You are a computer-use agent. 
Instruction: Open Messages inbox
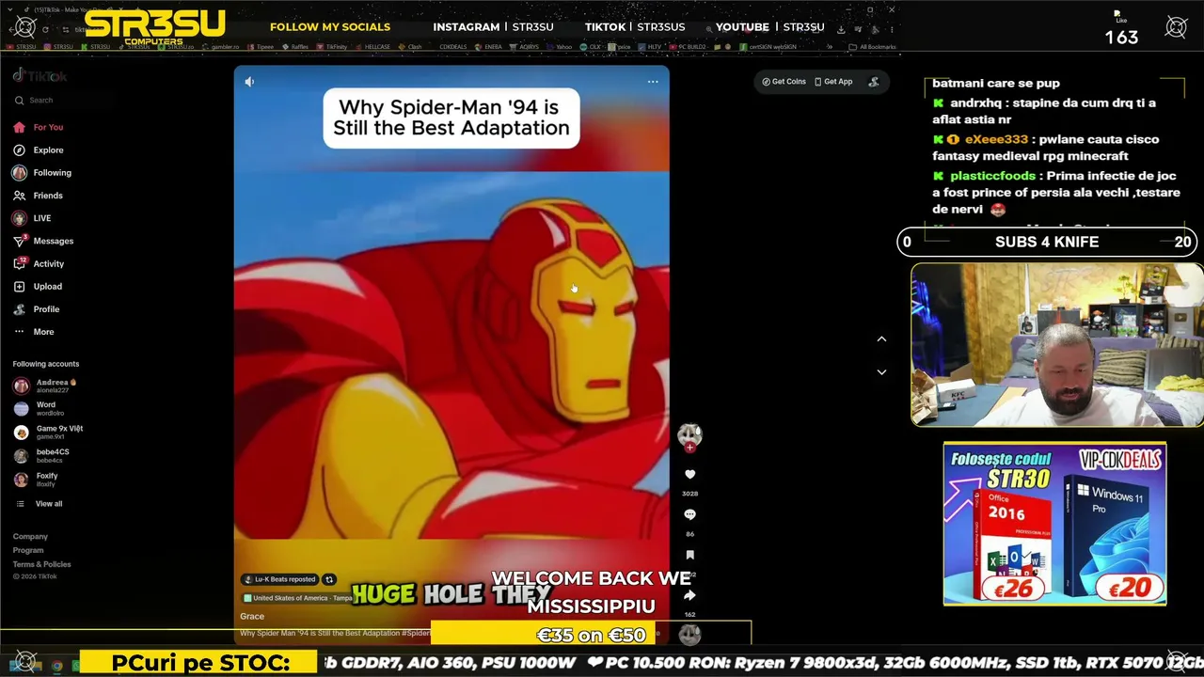coord(43,241)
